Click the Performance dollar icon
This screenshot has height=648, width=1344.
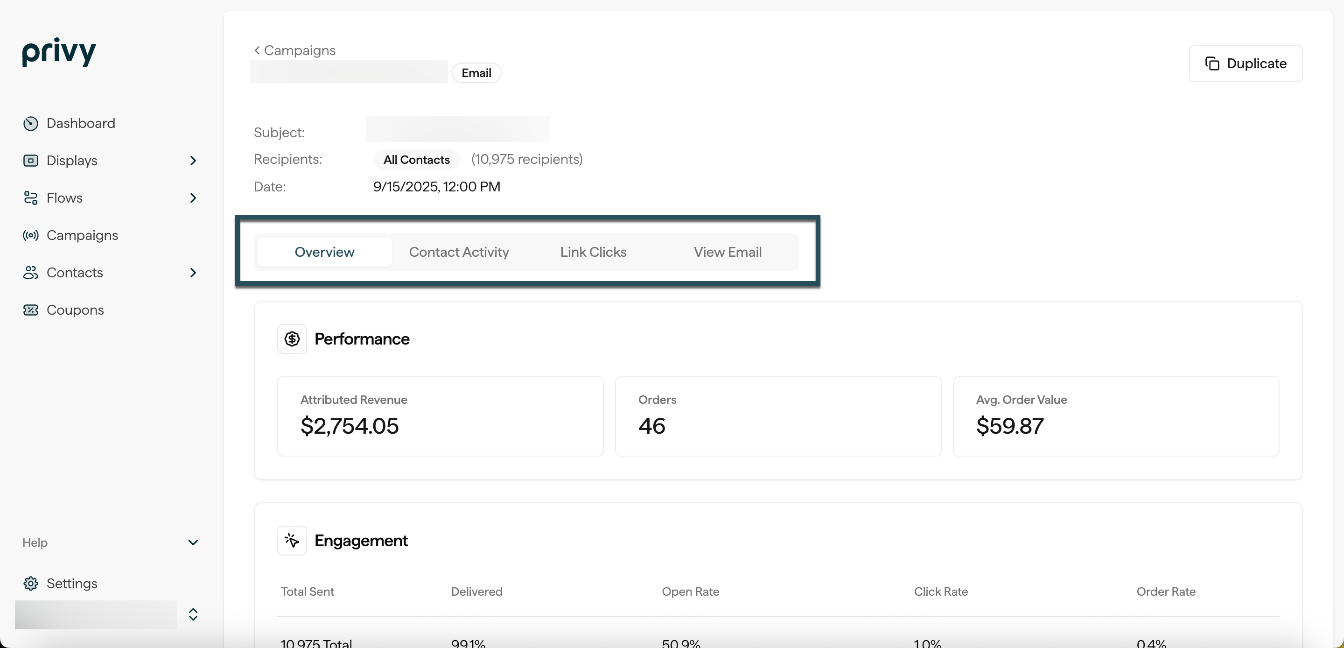click(292, 339)
